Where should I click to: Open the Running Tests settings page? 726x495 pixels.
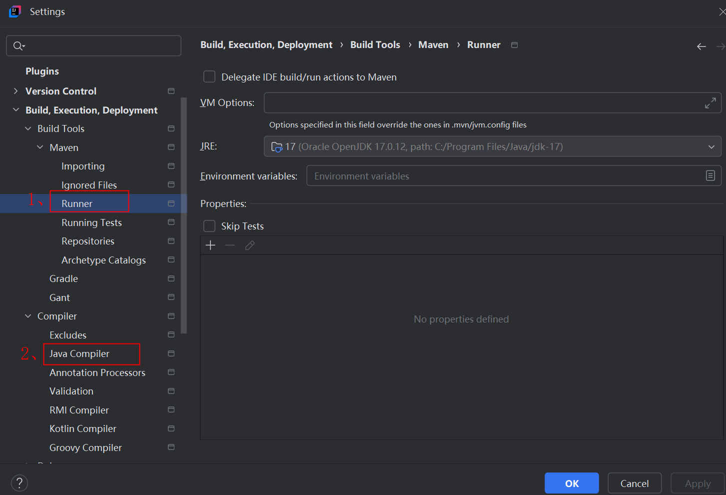tap(91, 222)
